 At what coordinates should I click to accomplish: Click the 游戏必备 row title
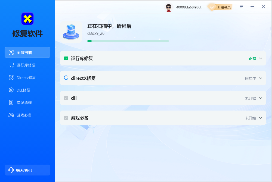[80, 118]
